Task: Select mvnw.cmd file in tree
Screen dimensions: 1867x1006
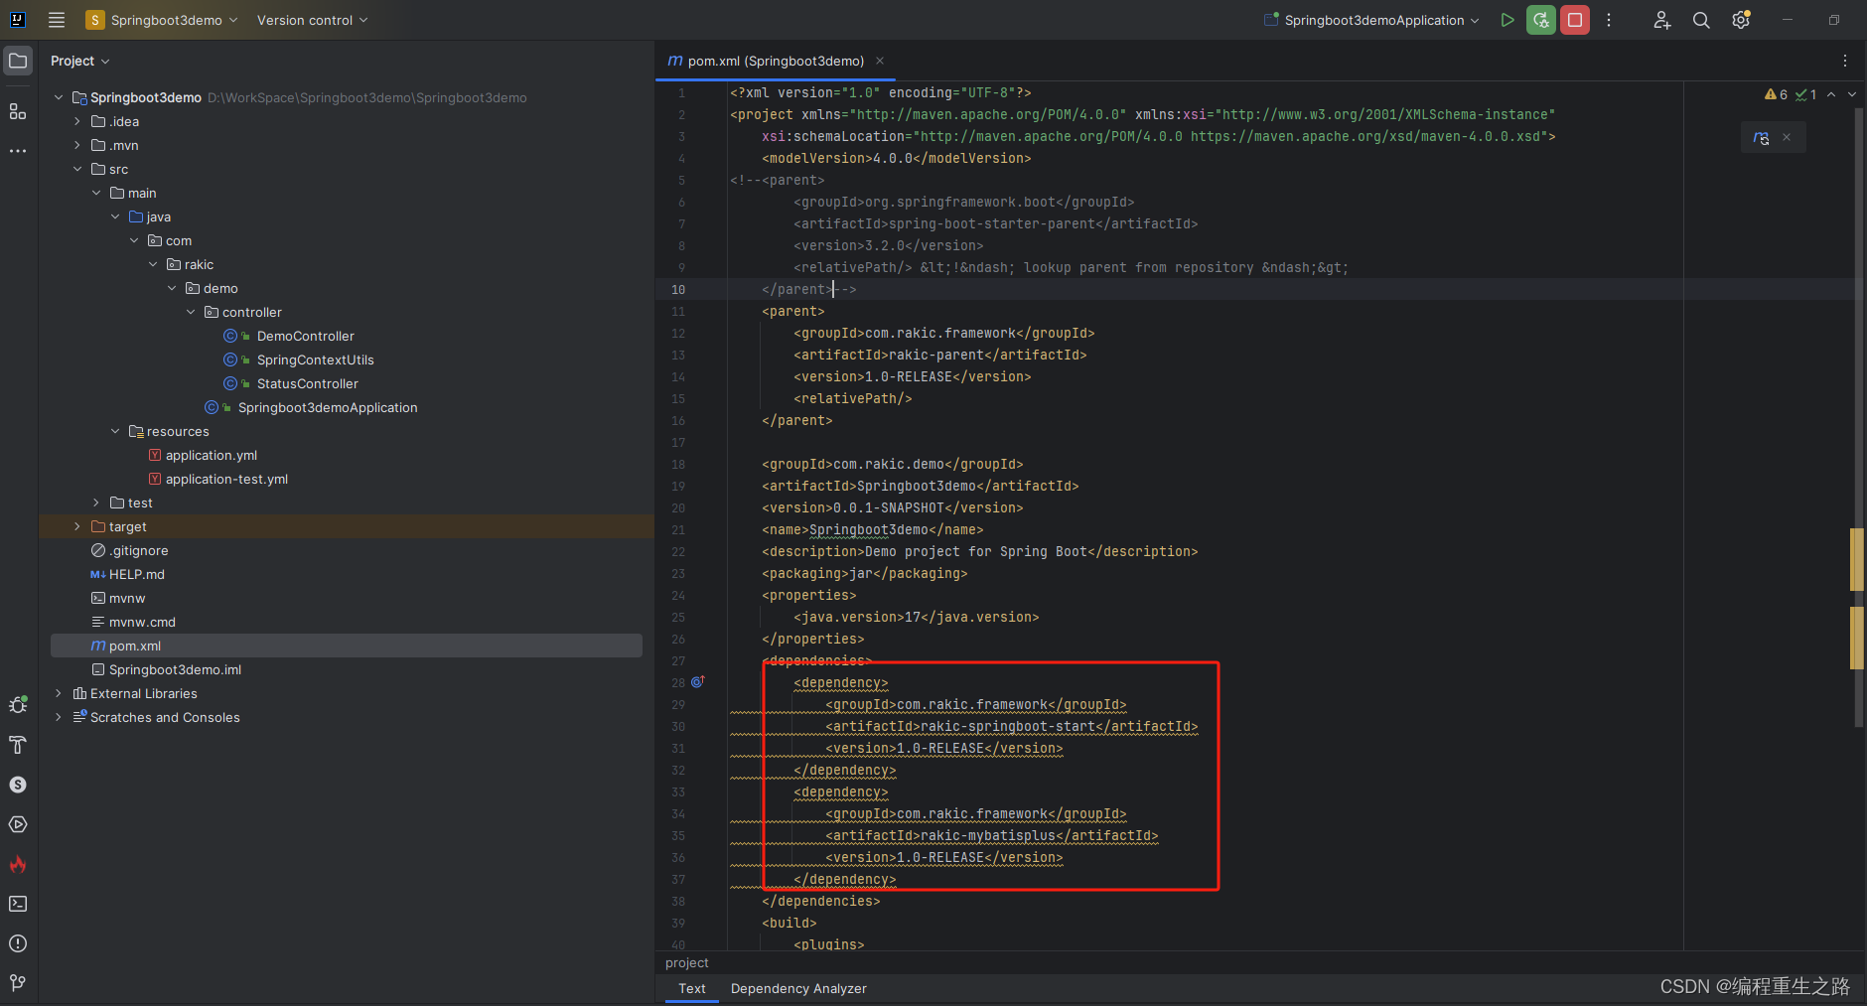Action: tap(142, 622)
